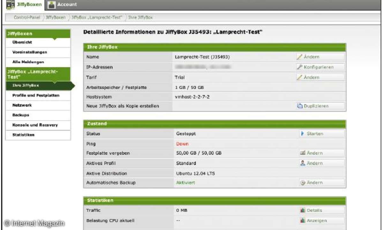Click the play arrow icon on Starten
The width and height of the screenshot is (383, 230).
click(x=302, y=134)
